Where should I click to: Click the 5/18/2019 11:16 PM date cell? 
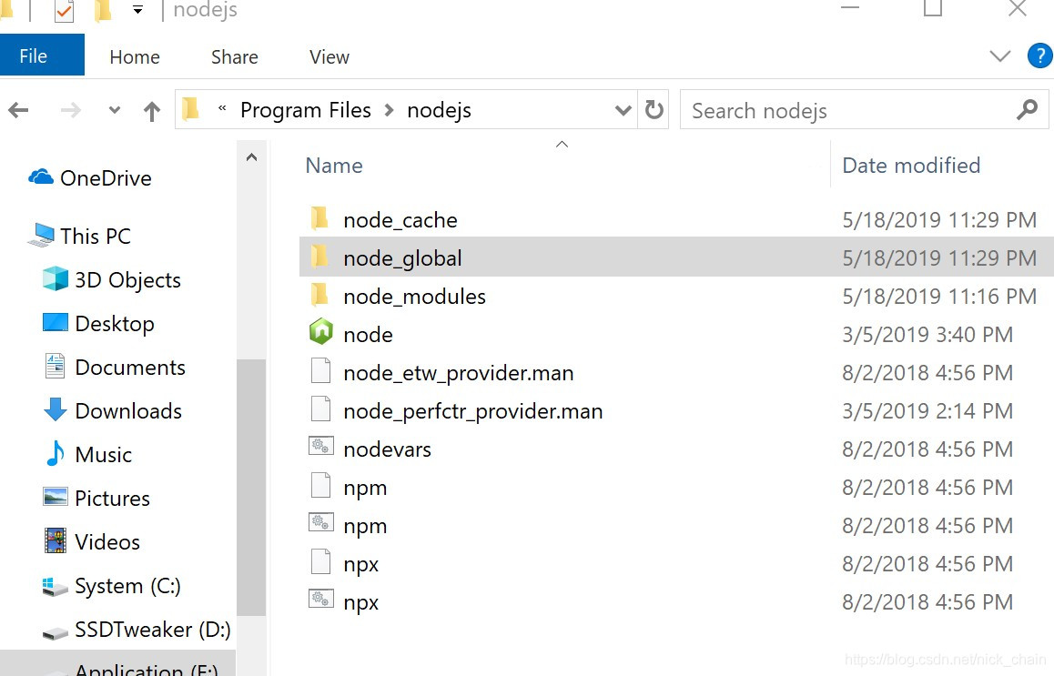coord(939,297)
